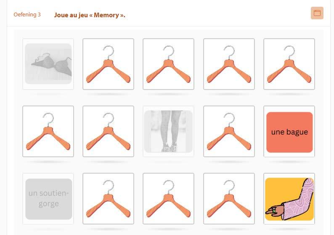This screenshot has height=235, width=334.
Task: Flip hanger card left of the arm illustration
Action: point(229,198)
